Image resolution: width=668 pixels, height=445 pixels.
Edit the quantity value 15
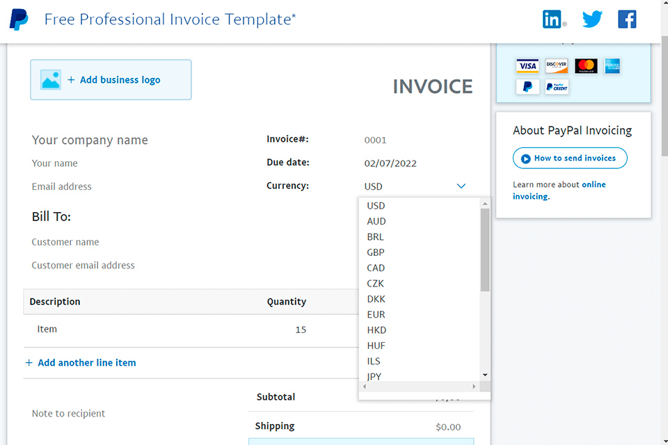point(301,330)
